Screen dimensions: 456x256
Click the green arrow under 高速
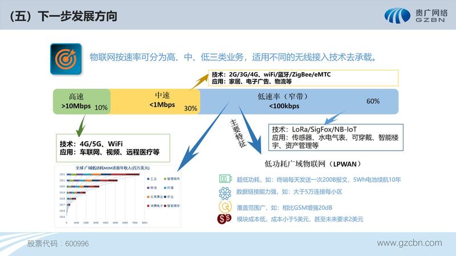click(83, 122)
